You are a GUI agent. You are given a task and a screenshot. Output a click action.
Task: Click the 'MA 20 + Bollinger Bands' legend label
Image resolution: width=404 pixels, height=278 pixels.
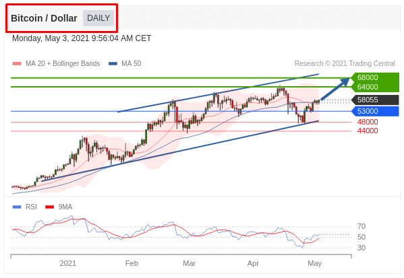pos(63,63)
